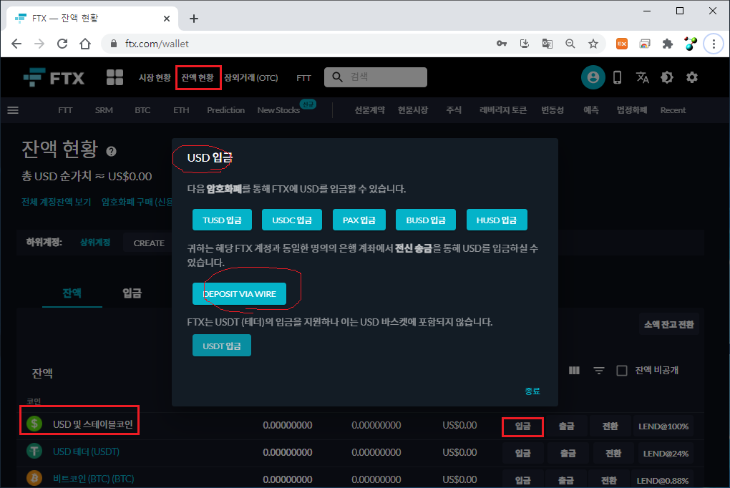Open the language translate icon

[x=643, y=77]
